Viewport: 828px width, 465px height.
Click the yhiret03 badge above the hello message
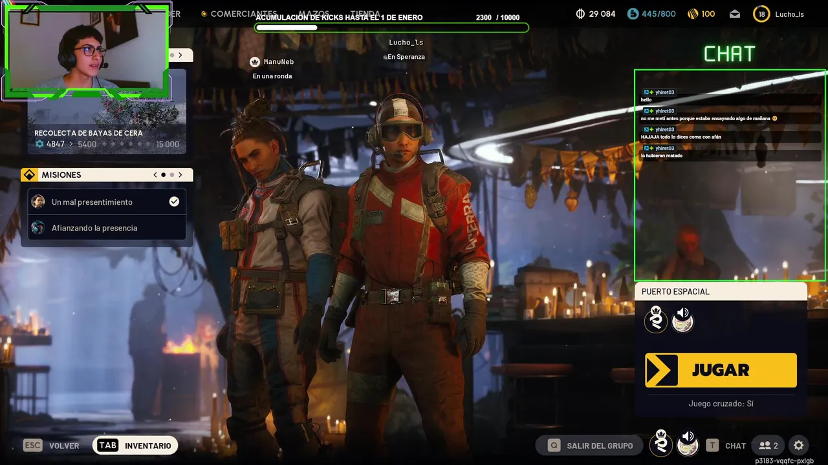pyautogui.click(x=659, y=92)
